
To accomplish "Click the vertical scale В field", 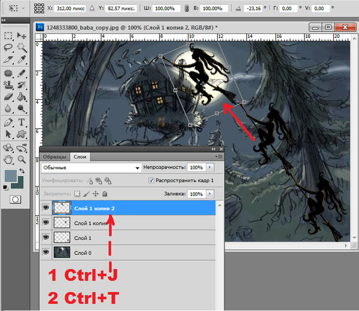I will click(214, 8).
